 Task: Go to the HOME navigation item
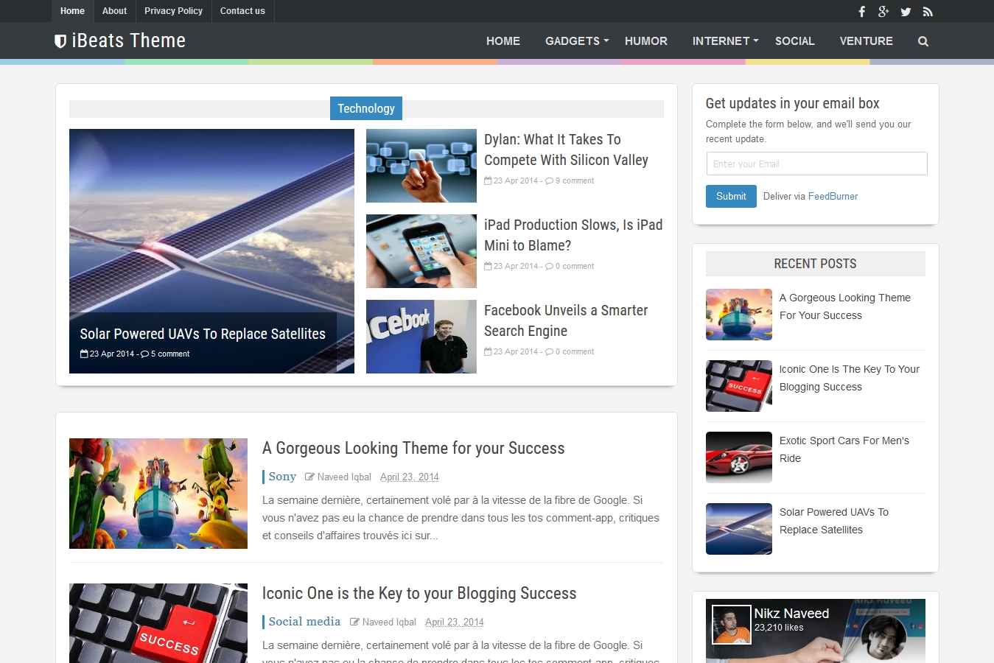(503, 41)
